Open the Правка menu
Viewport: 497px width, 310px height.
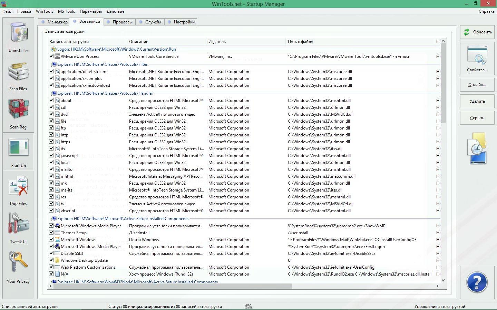24,11
